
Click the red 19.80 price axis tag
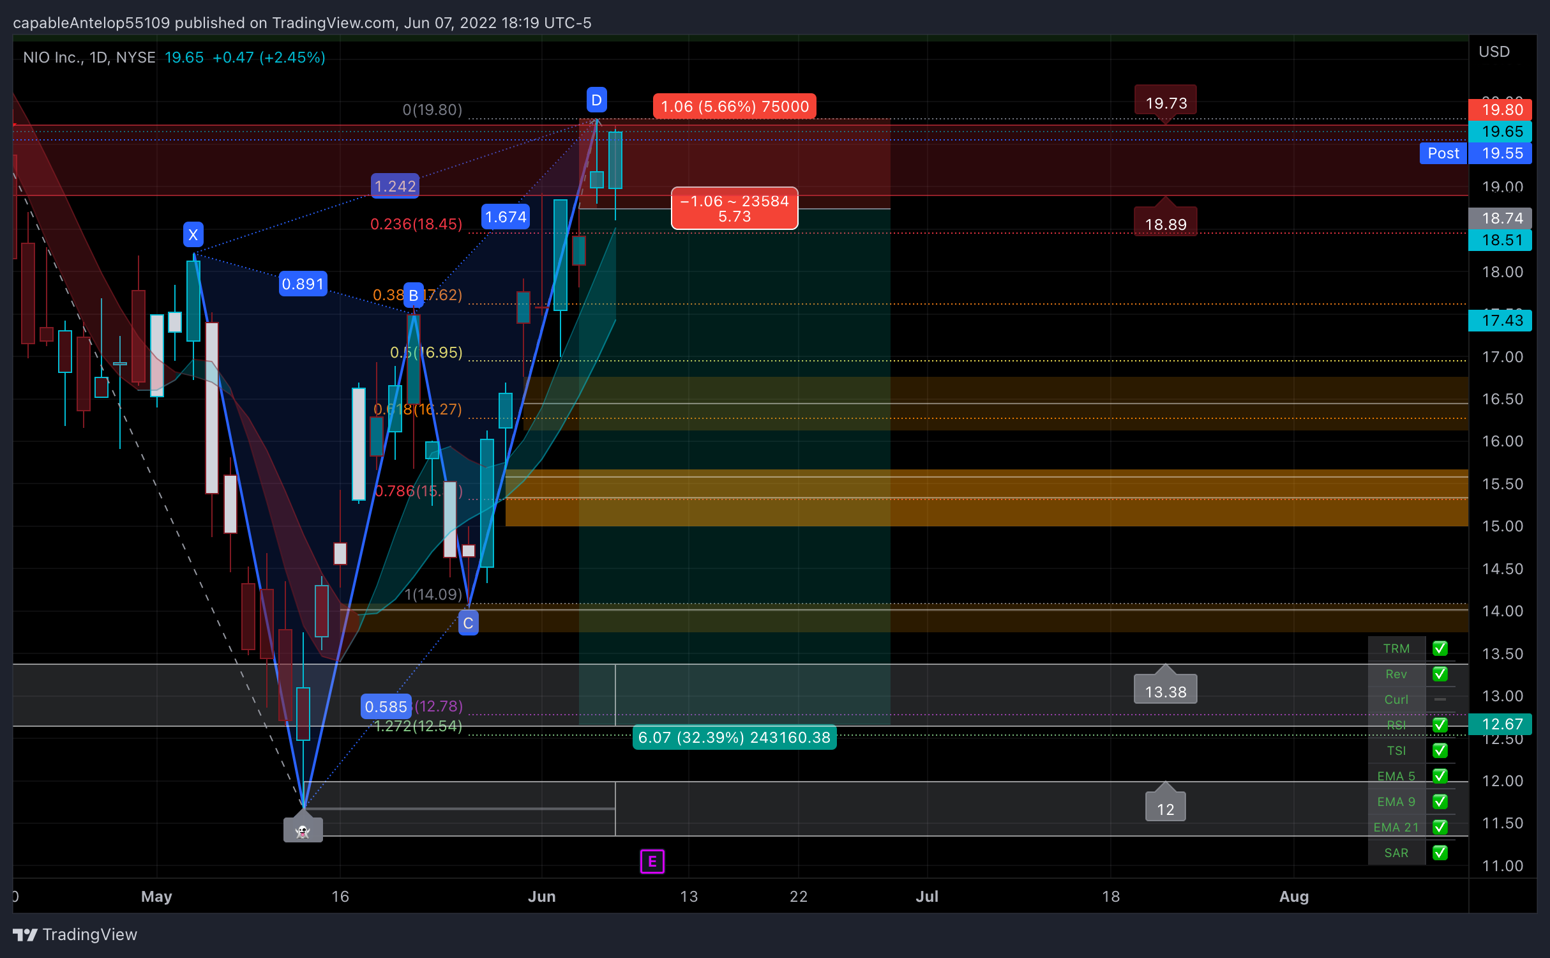pyautogui.click(x=1500, y=109)
